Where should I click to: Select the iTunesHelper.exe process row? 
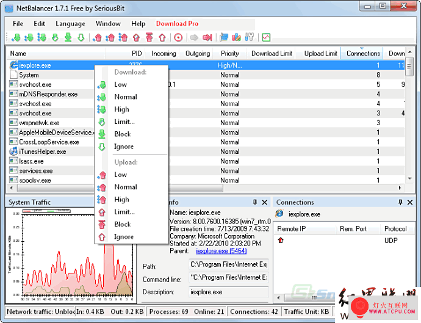tap(206, 151)
